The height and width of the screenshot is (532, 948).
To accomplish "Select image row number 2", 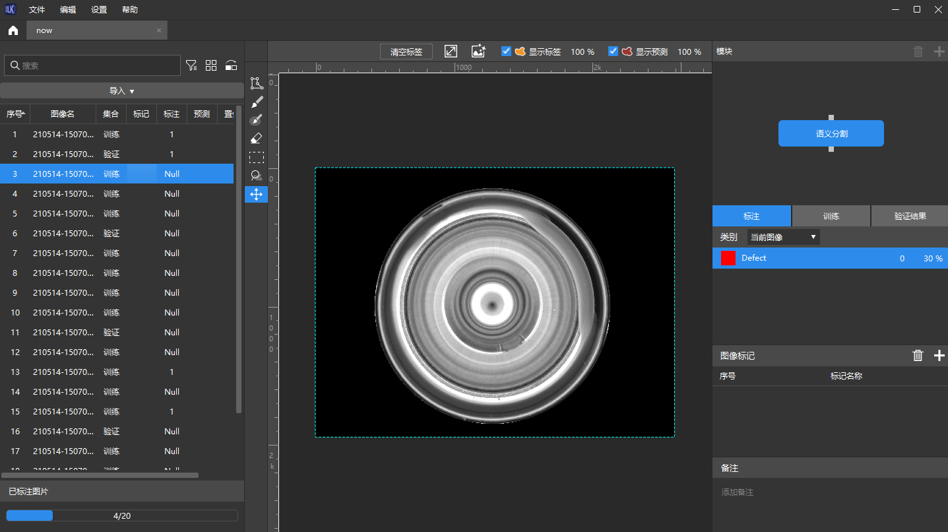I will click(117, 154).
